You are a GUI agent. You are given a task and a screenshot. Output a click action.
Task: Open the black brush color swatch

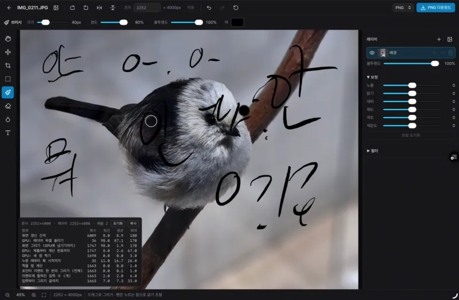tap(238, 22)
